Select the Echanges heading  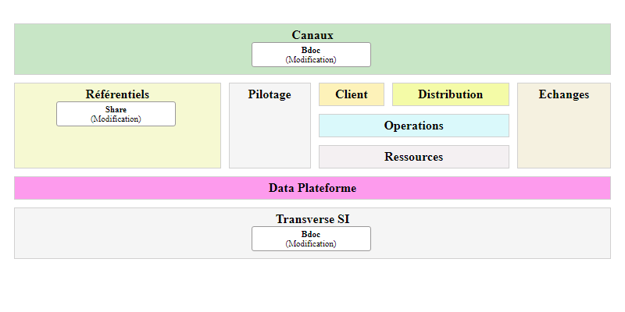[x=564, y=94]
